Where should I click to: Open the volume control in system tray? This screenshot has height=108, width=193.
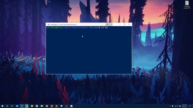(x=177, y=106)
